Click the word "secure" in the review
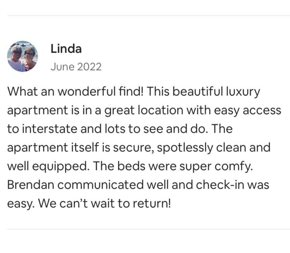The height and width of the screenshot is (253, 290). coord(134,148)
